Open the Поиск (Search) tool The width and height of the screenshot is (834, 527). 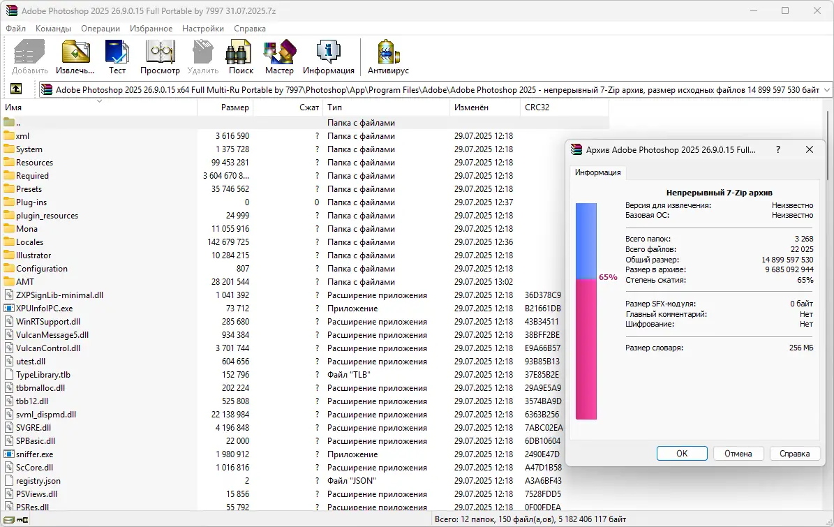[x=239, y=56]
